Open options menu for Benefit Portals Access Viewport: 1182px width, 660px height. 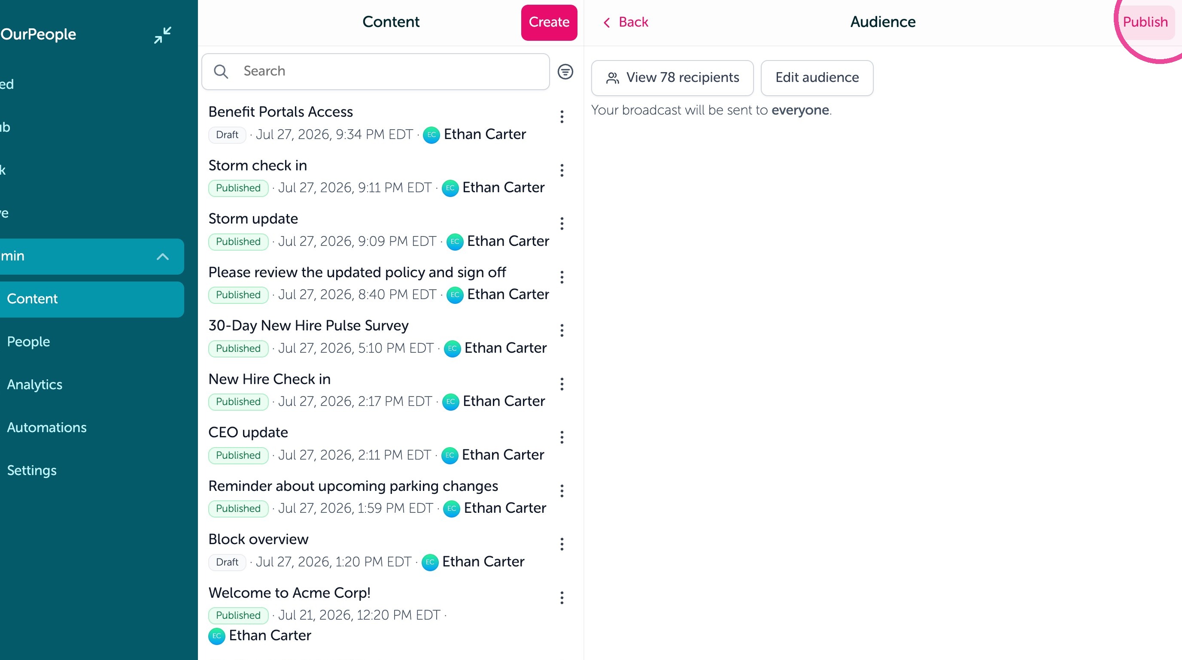click(562, 117)
